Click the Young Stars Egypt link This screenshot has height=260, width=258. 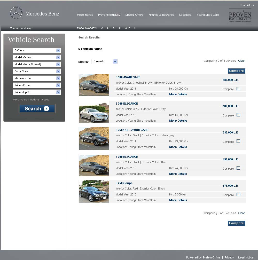click(21, 28)
